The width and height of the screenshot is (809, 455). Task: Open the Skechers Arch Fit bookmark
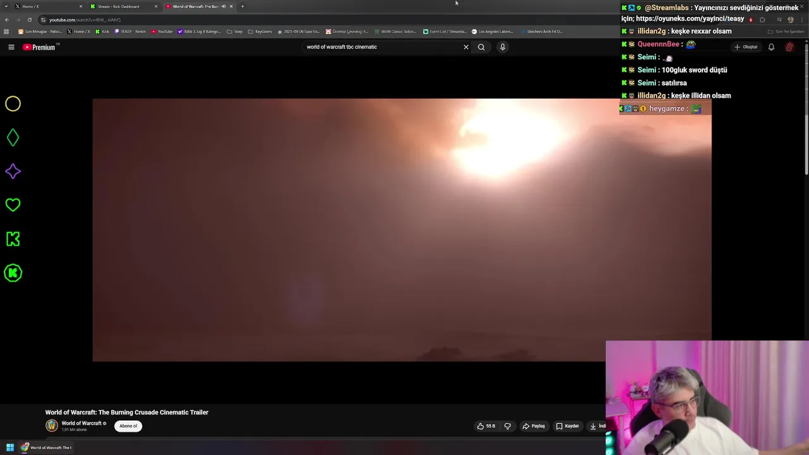click(x=541, y=31)
